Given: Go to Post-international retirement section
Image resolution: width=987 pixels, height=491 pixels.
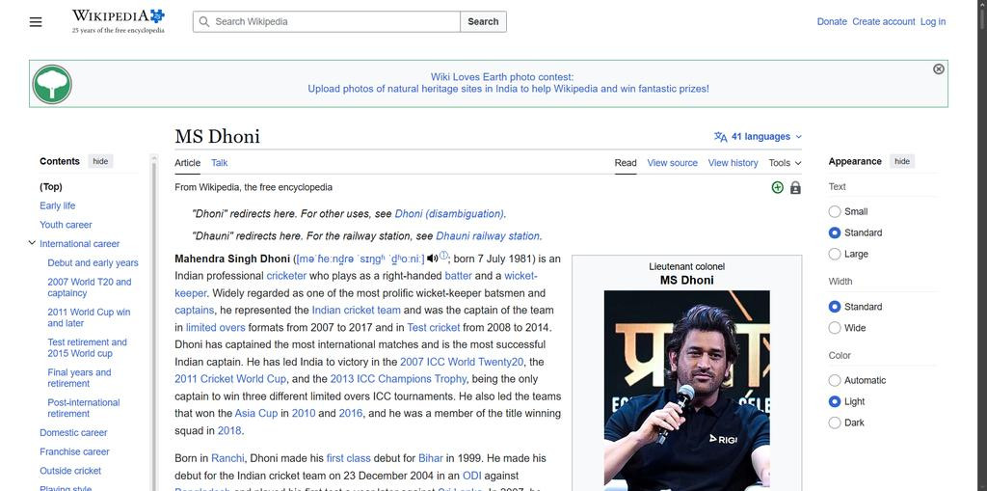Looking at the screenshot, I should point(84,408).
